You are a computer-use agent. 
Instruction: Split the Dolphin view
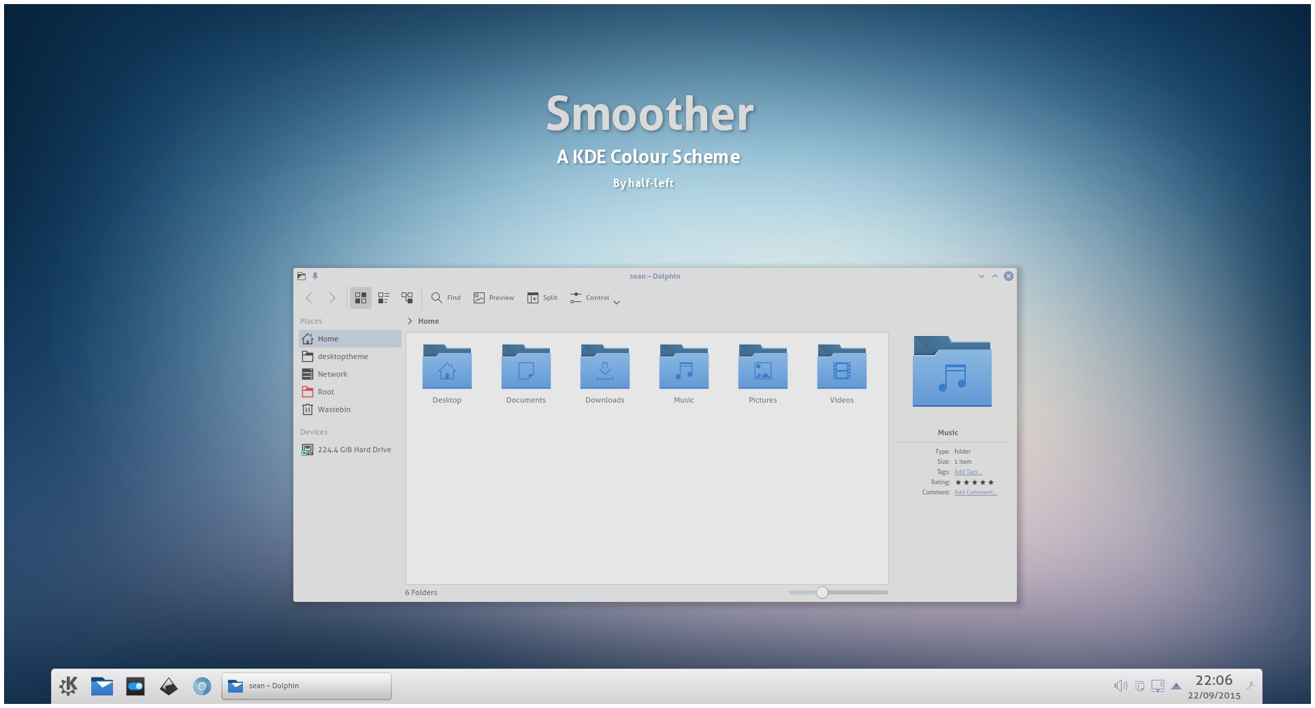(x=542, y=298)
